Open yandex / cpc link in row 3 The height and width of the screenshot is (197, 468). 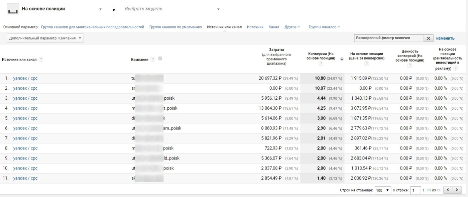pyautogui.click(x=25, y=98)
